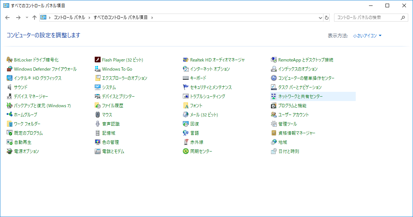Open the 音声認識 microphone icon
Screen dimensions: 413x217
tap(98, 124)
